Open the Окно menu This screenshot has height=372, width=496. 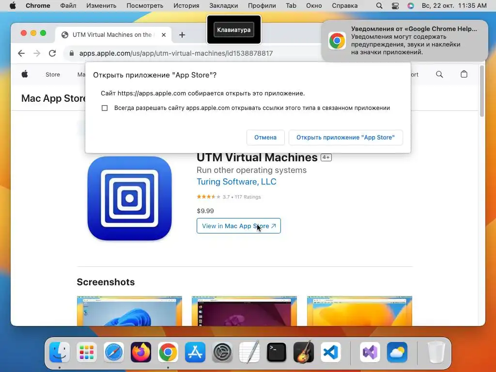click(x=314, y=6)
